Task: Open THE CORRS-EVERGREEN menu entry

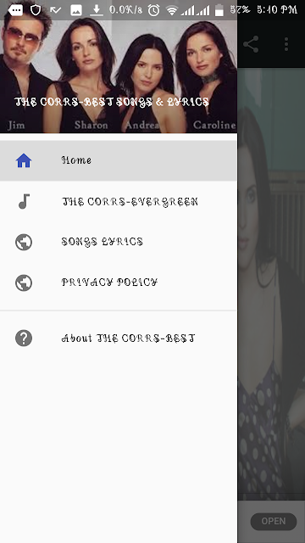Action: click(119, 201)
